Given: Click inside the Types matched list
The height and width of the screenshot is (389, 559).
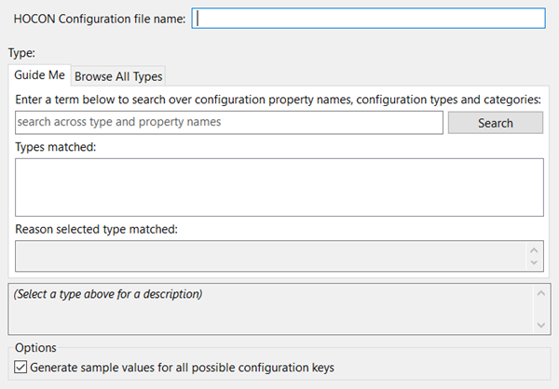Looking at the screenshot, I should (279, 187).
